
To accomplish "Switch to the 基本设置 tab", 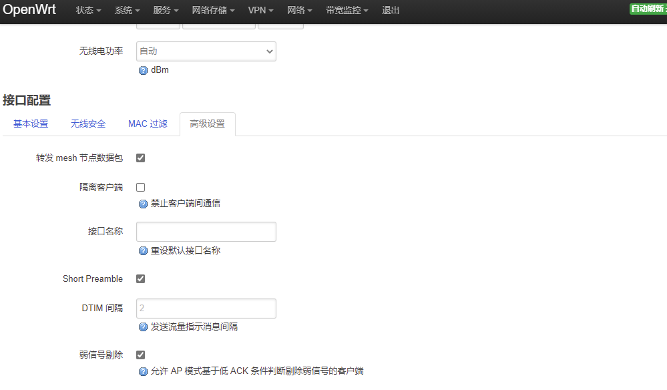I will [31, 124].
